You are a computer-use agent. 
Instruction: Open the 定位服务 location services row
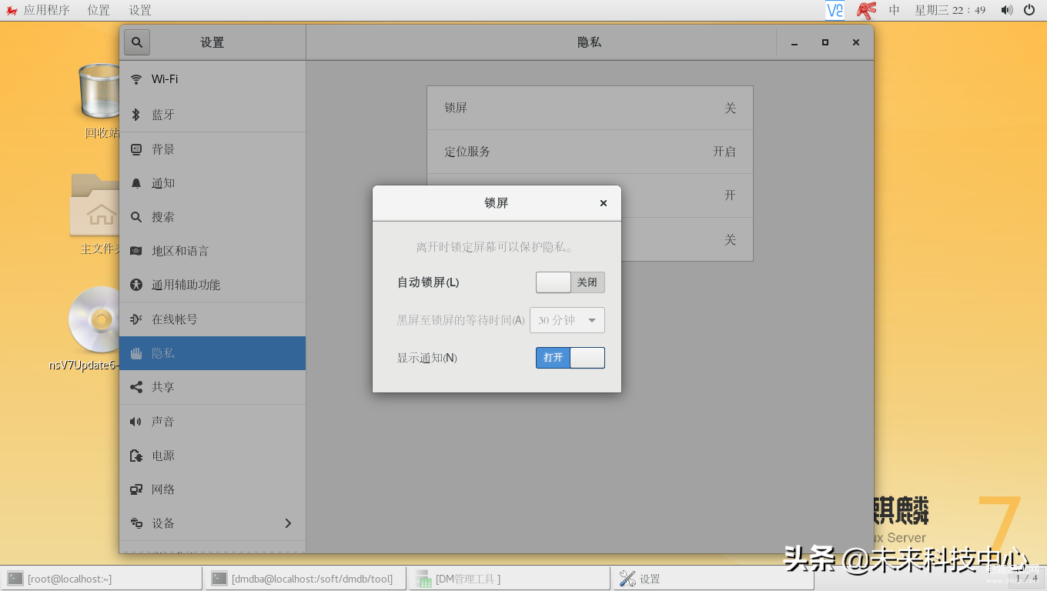click(x=590, y=152)
